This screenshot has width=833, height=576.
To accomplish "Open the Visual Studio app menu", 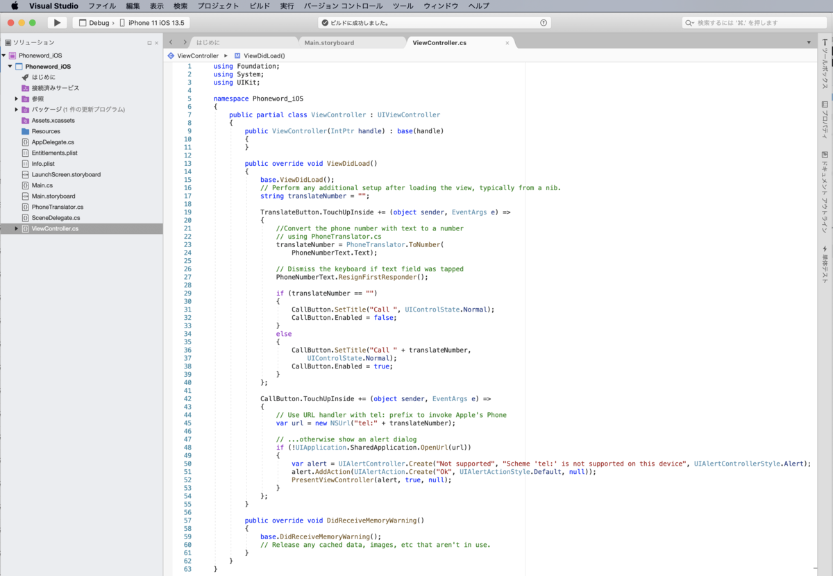I will click(x=53, y=6).
